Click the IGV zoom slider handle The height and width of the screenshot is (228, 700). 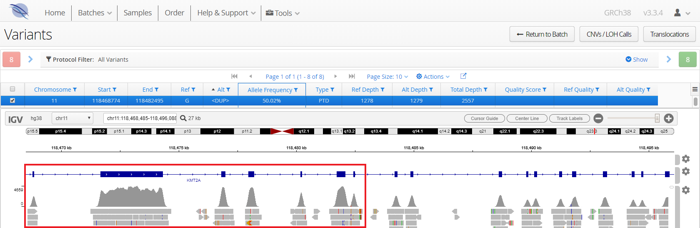[657, 118]
